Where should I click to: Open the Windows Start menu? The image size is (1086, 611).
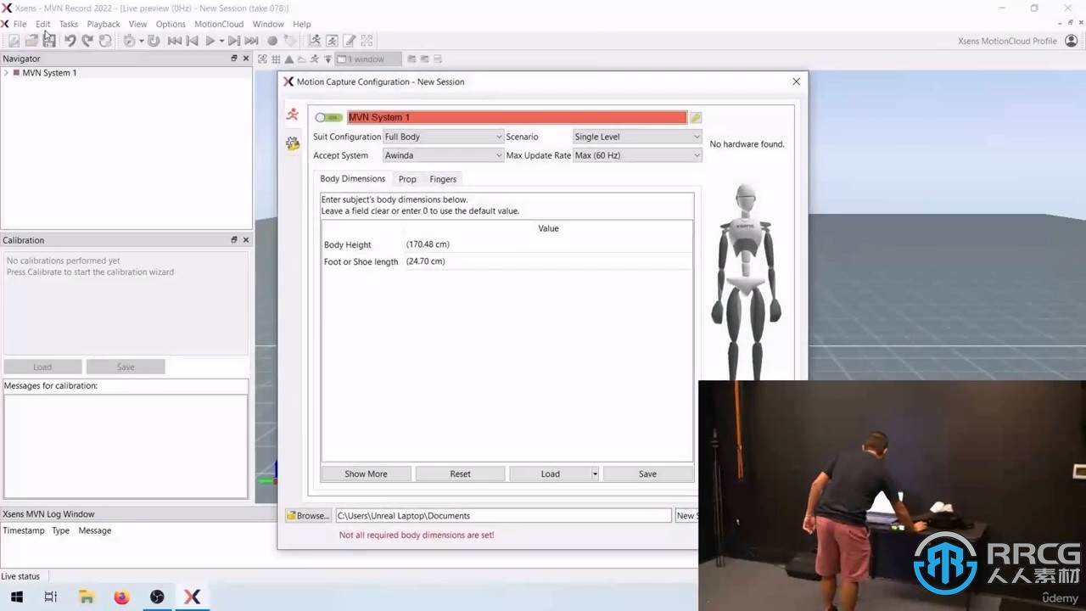pyautogui.click(x=16, y=597)
